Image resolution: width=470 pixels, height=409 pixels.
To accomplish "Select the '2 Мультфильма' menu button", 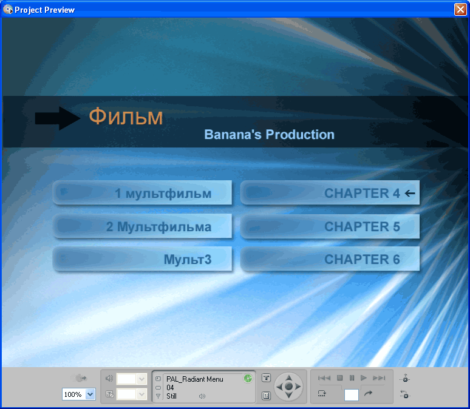I will [x=142, y=226].
